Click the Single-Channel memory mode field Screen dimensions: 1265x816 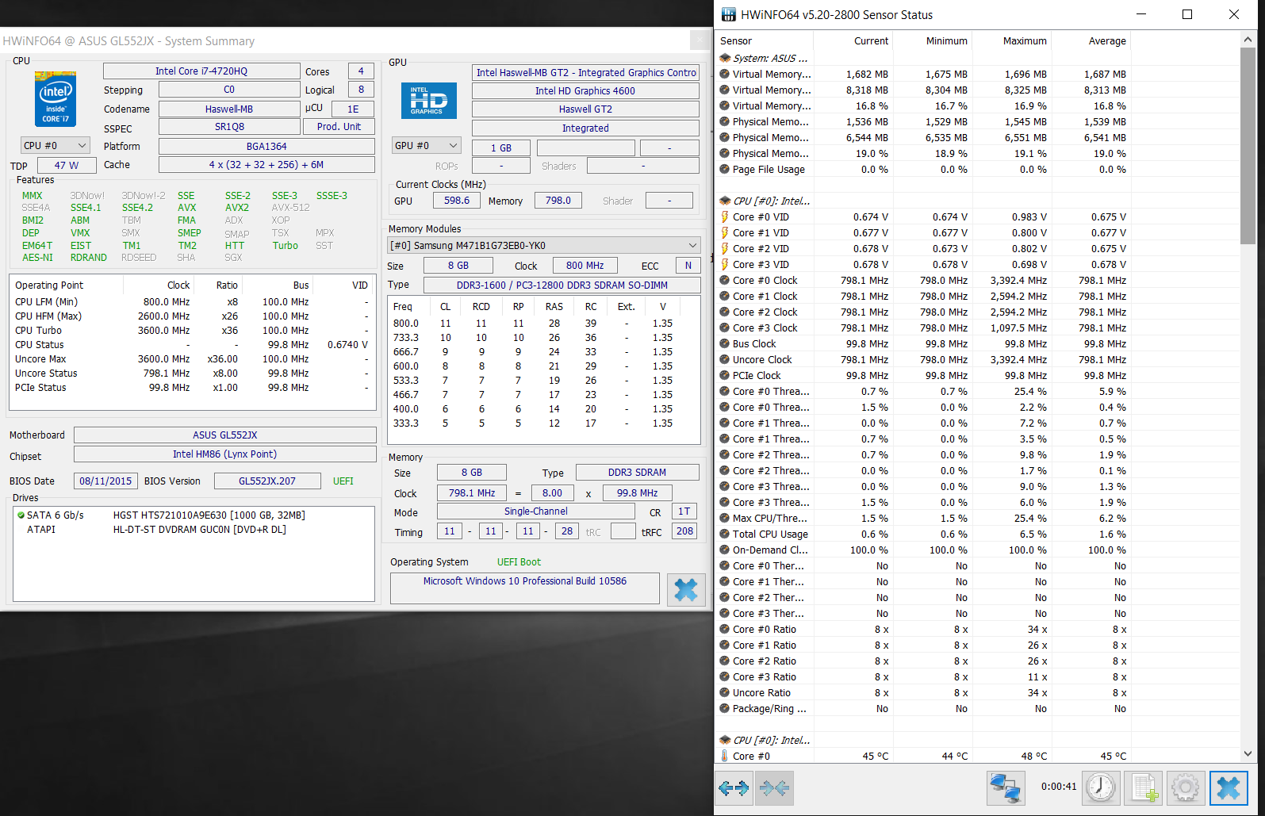tap(536, 511)
